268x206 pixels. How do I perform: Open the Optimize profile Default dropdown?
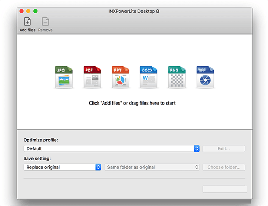click(112, 149)
